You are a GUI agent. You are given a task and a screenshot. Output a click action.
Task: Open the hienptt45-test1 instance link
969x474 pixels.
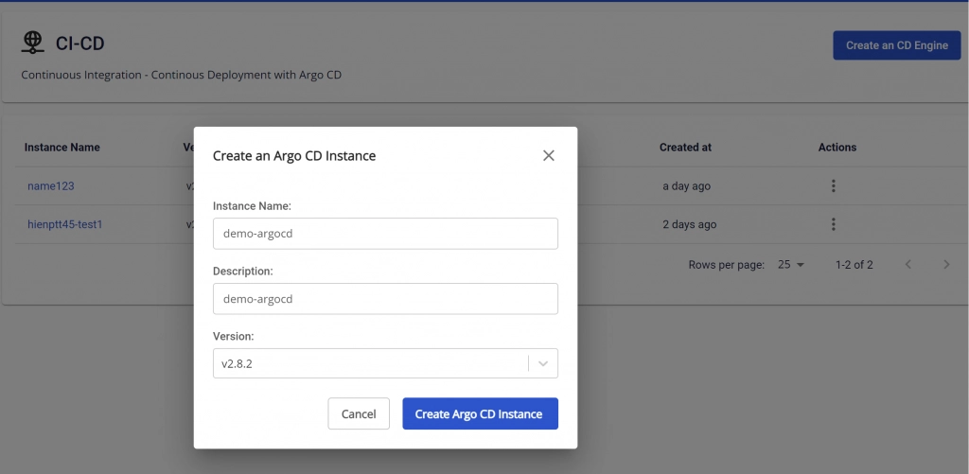[65, 224]
